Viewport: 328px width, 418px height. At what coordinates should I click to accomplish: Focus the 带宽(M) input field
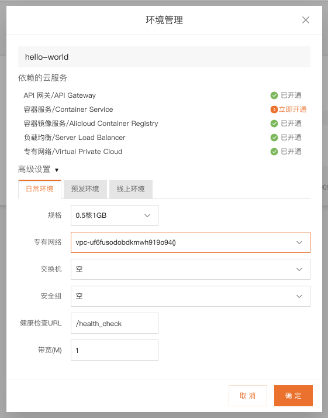(x=115, y=350)
